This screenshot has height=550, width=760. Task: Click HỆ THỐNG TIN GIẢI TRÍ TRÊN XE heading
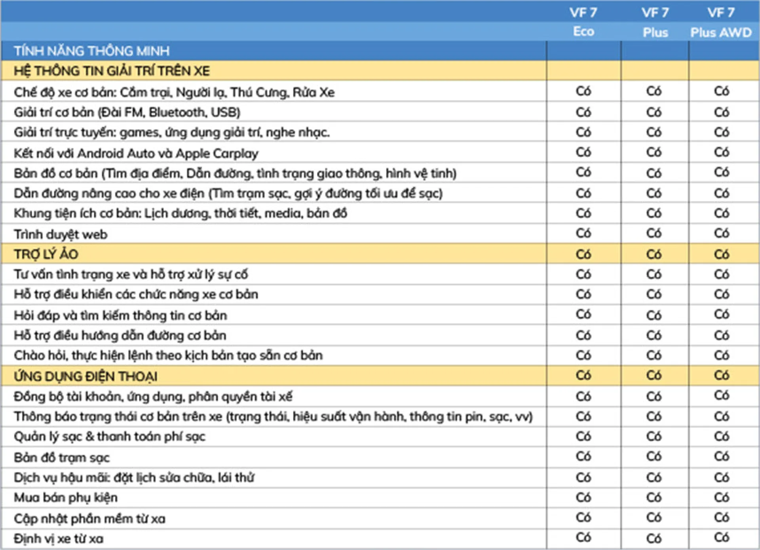[112, 71]
